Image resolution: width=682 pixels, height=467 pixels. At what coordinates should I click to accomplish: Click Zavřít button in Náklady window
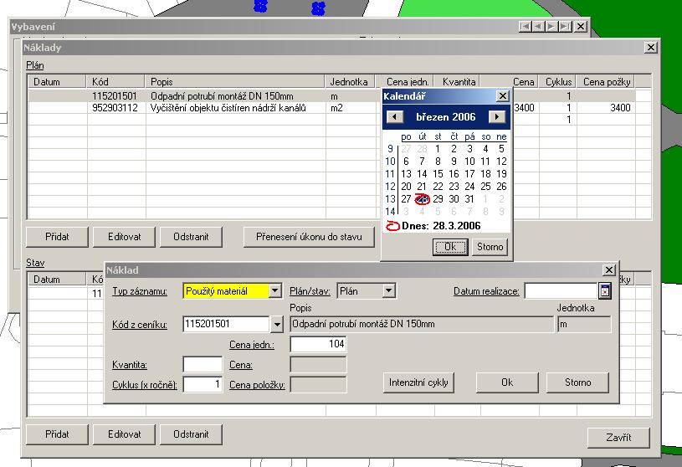(618, 438)
